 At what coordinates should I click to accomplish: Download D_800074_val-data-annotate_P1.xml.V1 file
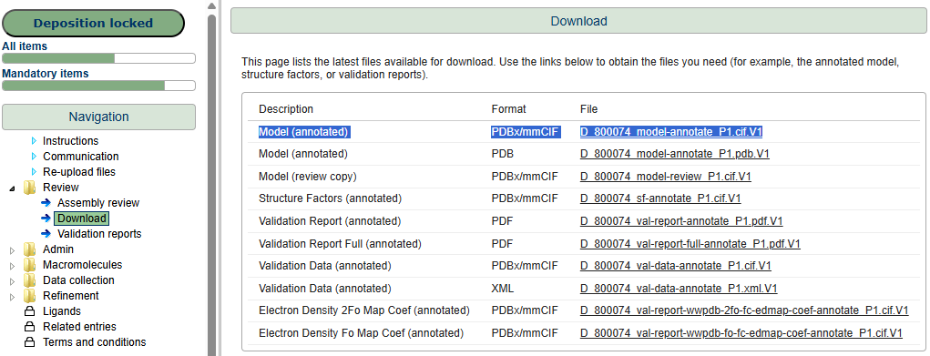pyautogui.click(x=679, y=289)
